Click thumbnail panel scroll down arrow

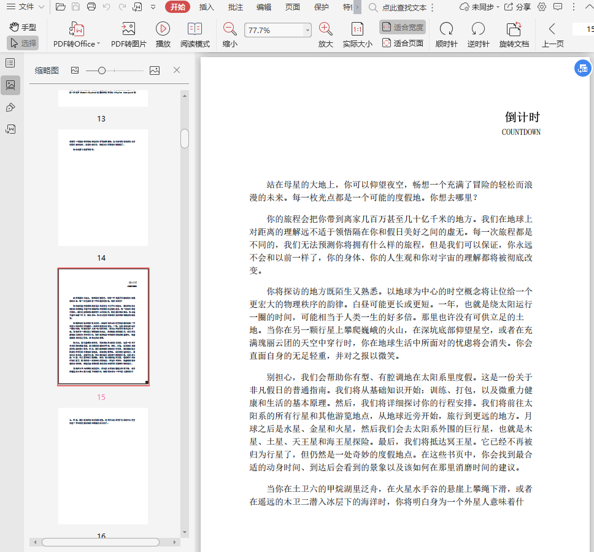click(185, 532)
